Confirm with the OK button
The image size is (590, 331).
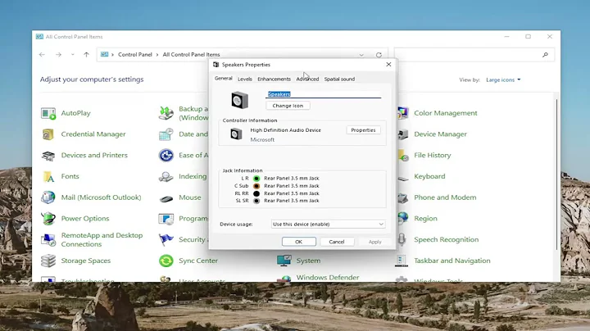[299, 242]
